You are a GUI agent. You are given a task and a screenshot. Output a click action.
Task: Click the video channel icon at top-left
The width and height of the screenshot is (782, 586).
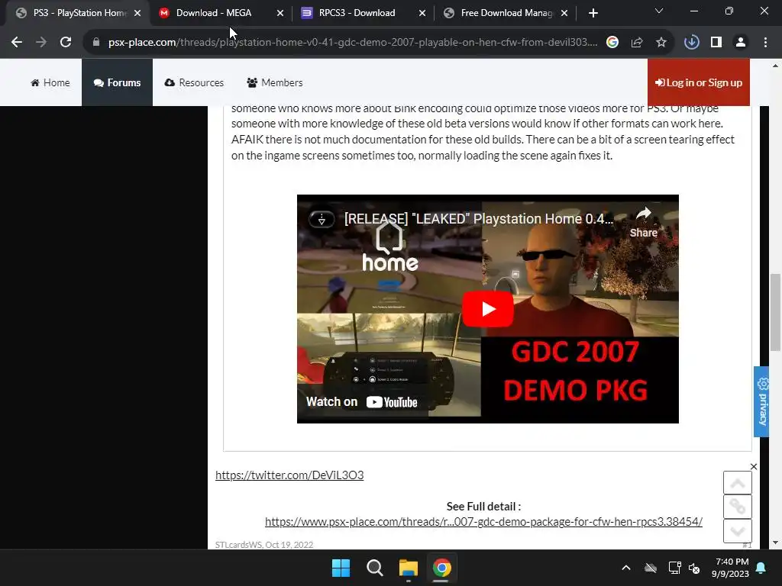[x=322, y=219]
